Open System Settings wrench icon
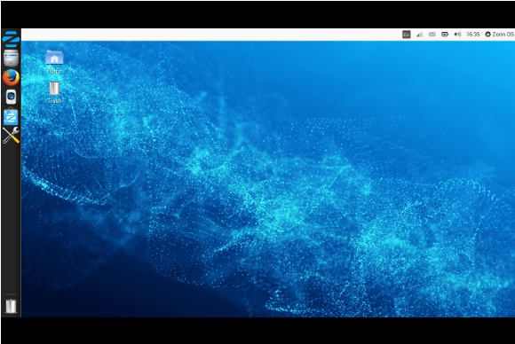The image size is (515, 344). pos(11,136)
